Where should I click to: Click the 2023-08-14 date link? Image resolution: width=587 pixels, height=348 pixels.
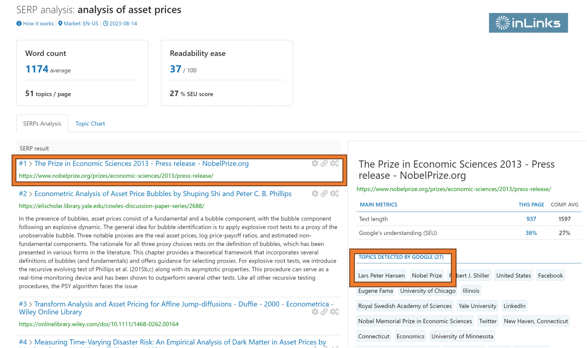(x=123, y=23)
